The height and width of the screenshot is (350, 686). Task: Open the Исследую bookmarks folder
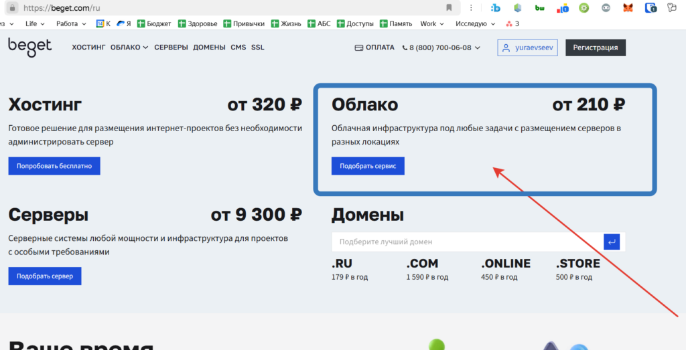pos(475,23)
